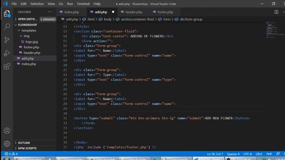Image resolution: width=285 pixels, height=160 pixels.
Task: Open the feedback icon in status bar
Action: tap(278, 154)
